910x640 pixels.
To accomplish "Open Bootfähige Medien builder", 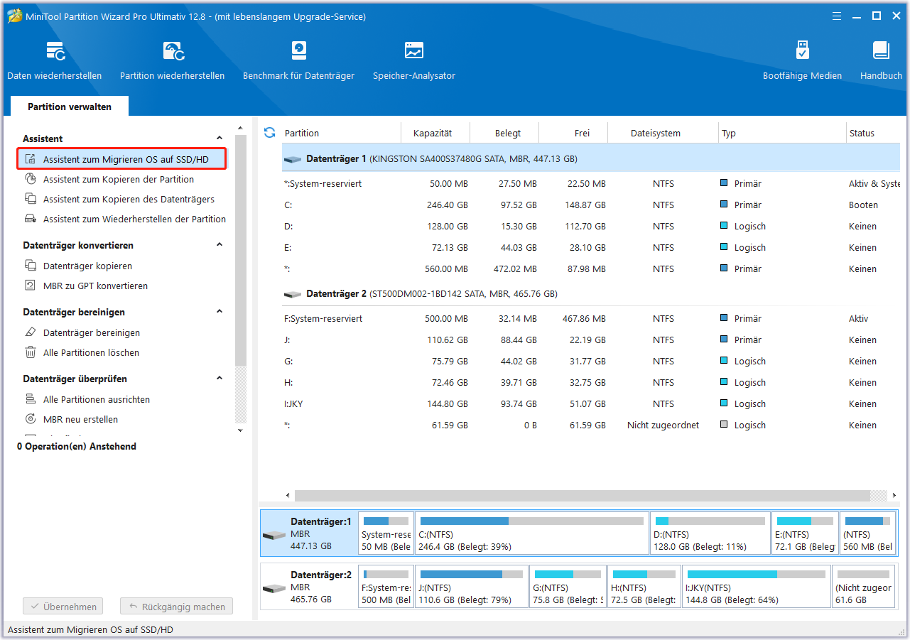I will (x=802, y=61).
